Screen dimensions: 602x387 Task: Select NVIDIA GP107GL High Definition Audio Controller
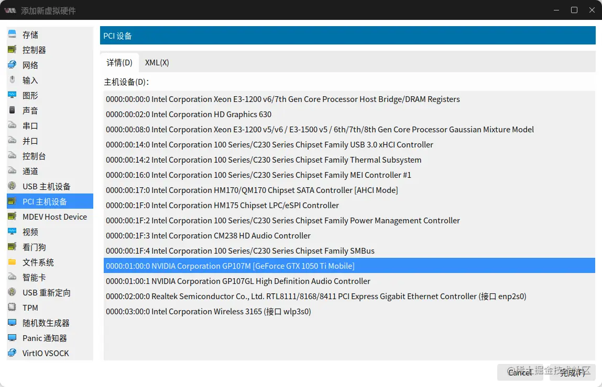pyautogui.click(x=349, y=281)
